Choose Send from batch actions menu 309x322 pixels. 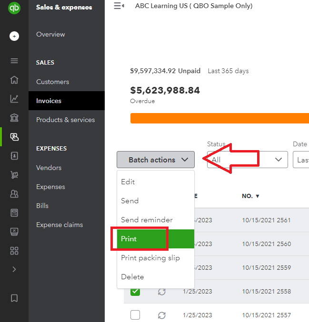pyautogui.click(x=156, y=201)
